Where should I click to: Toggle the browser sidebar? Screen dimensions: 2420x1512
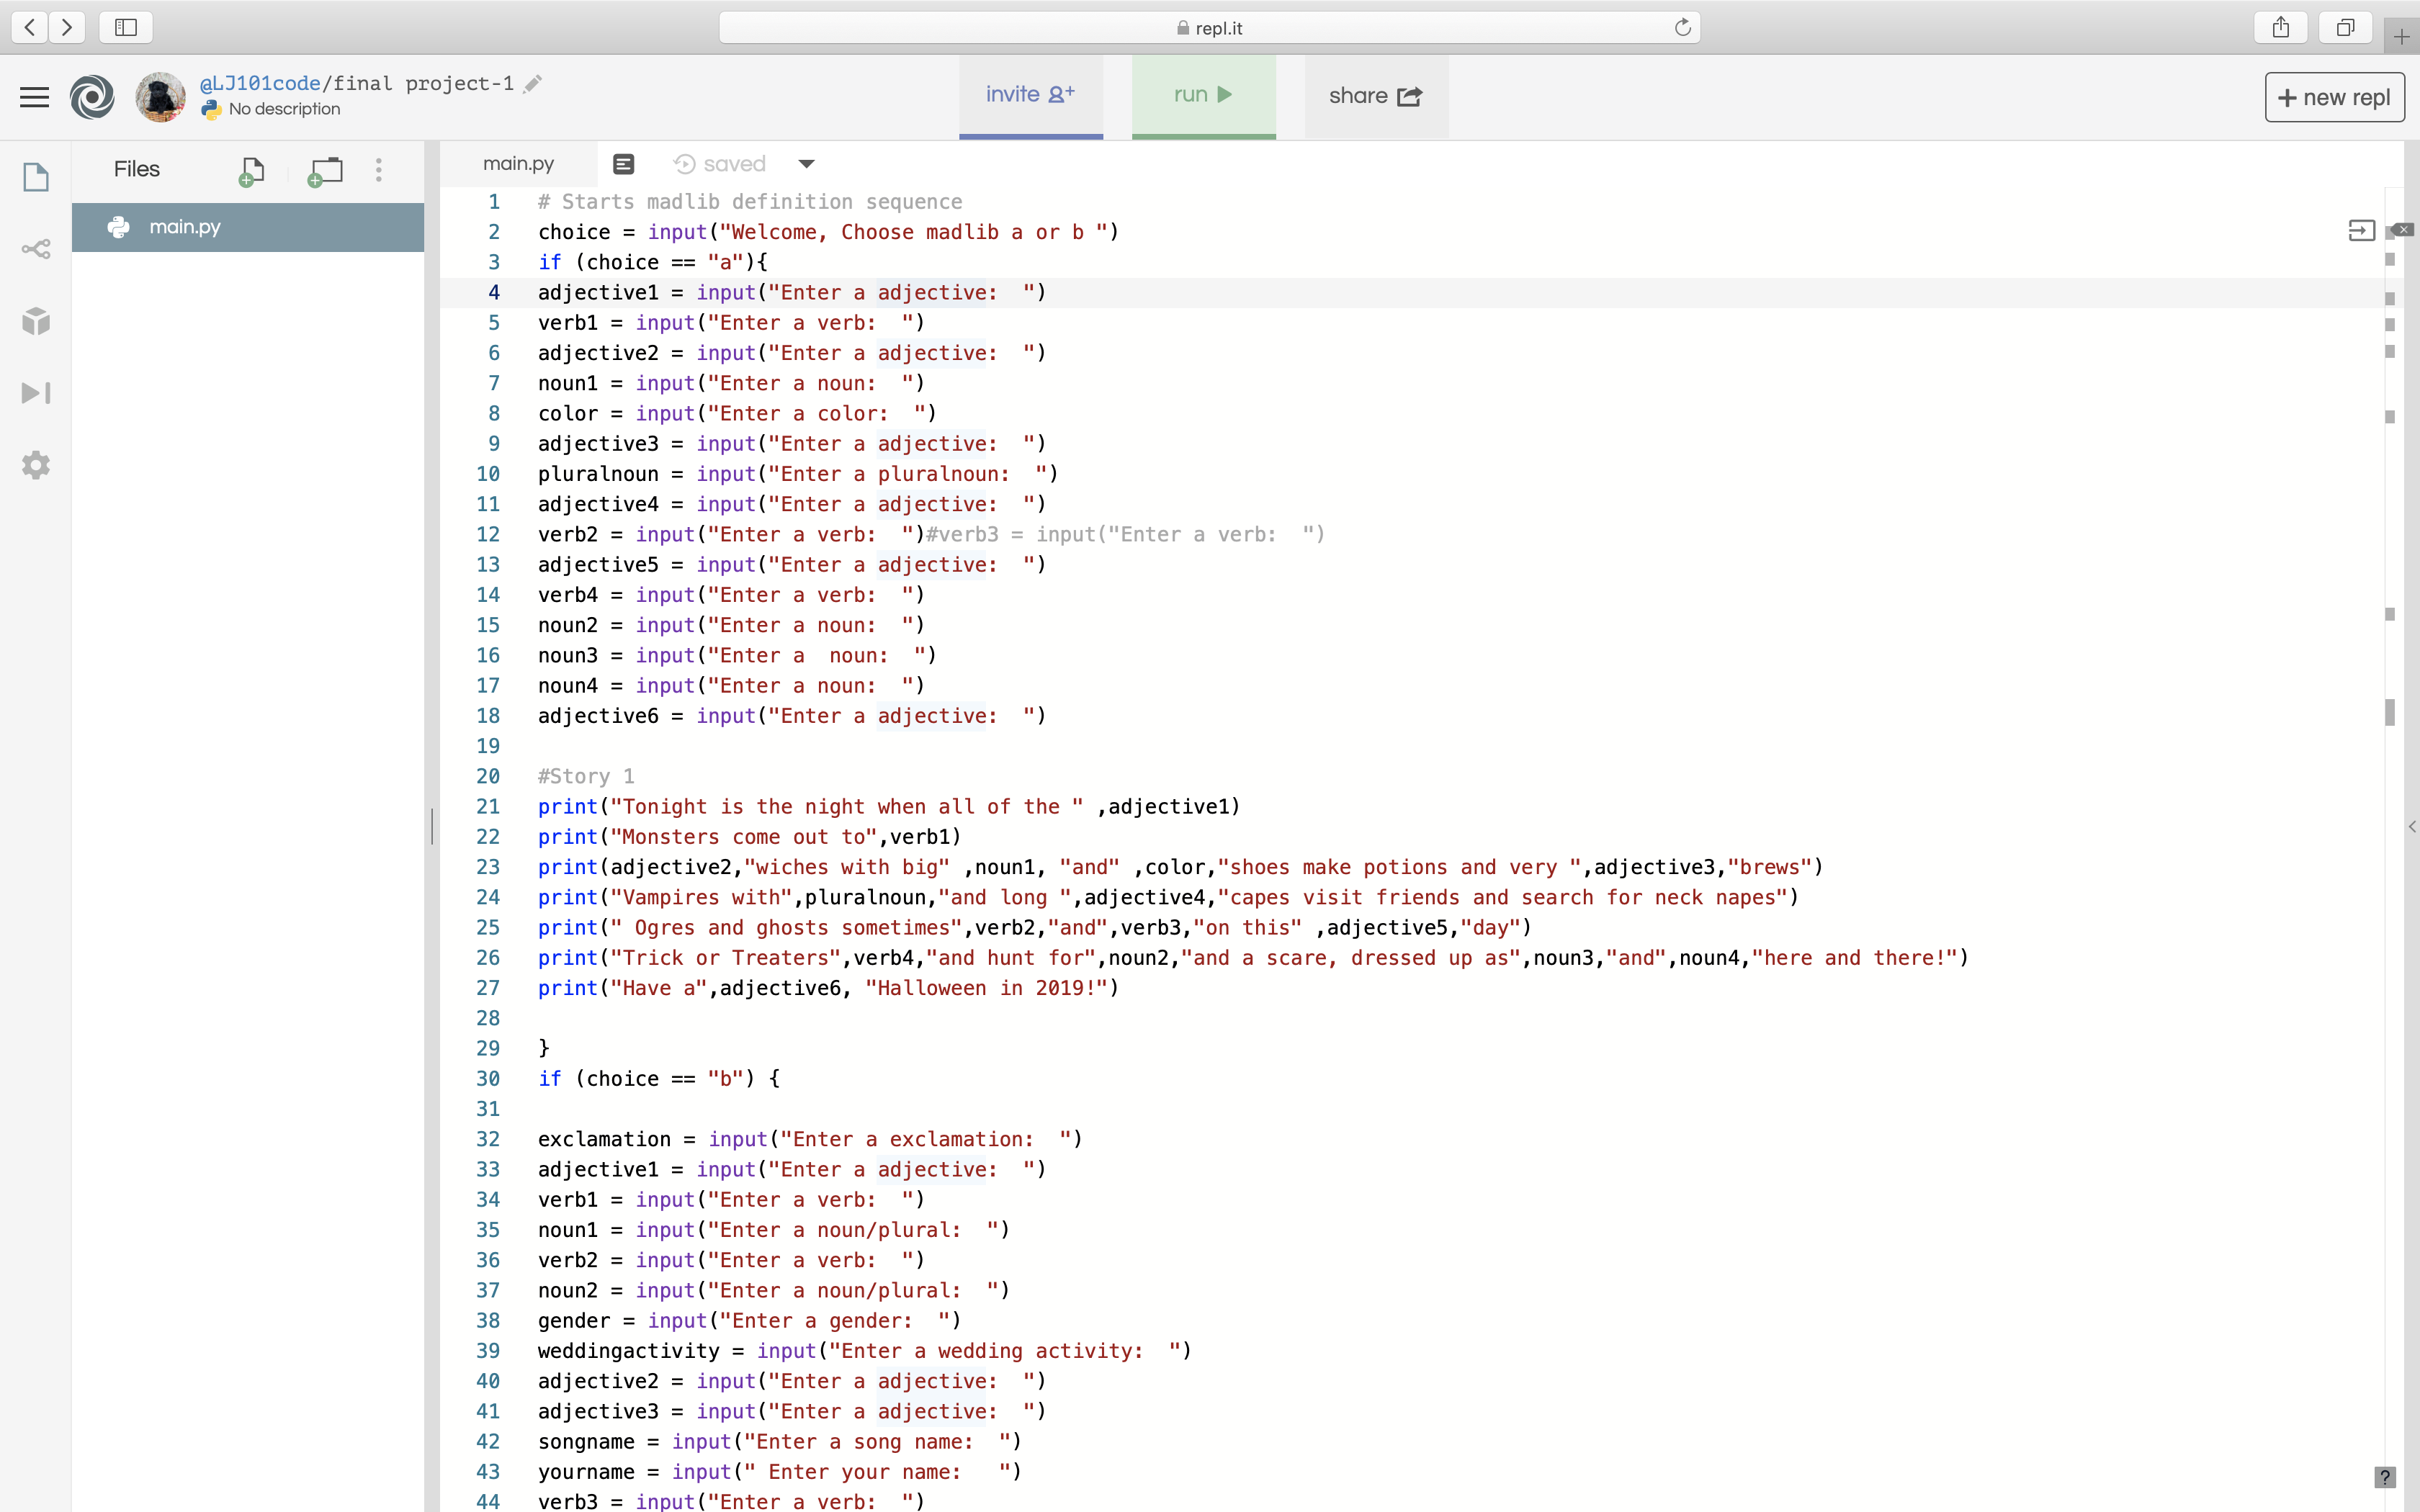pyautogui.click(x=126, y=27)
